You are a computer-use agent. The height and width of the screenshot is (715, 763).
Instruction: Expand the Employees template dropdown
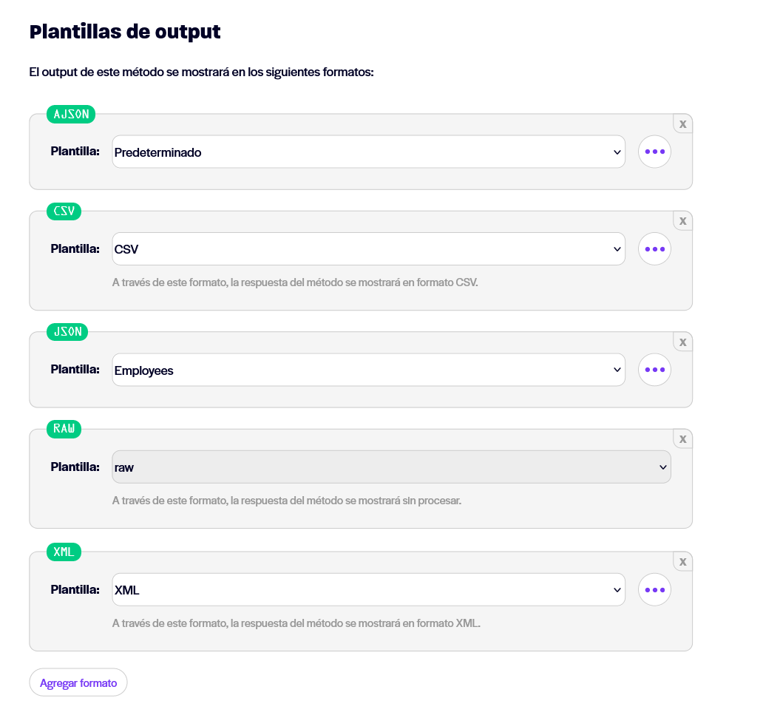click(368, 370)
